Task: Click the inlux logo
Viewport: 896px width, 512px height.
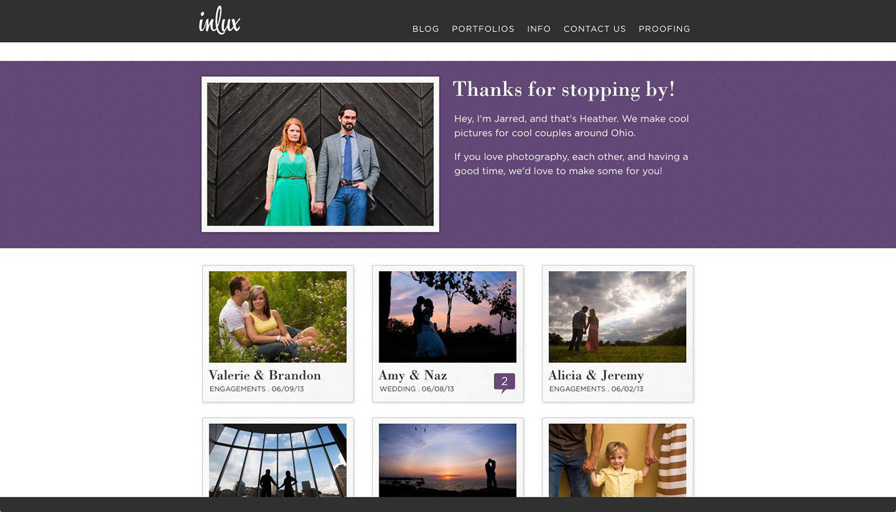Action: [218, 21]
